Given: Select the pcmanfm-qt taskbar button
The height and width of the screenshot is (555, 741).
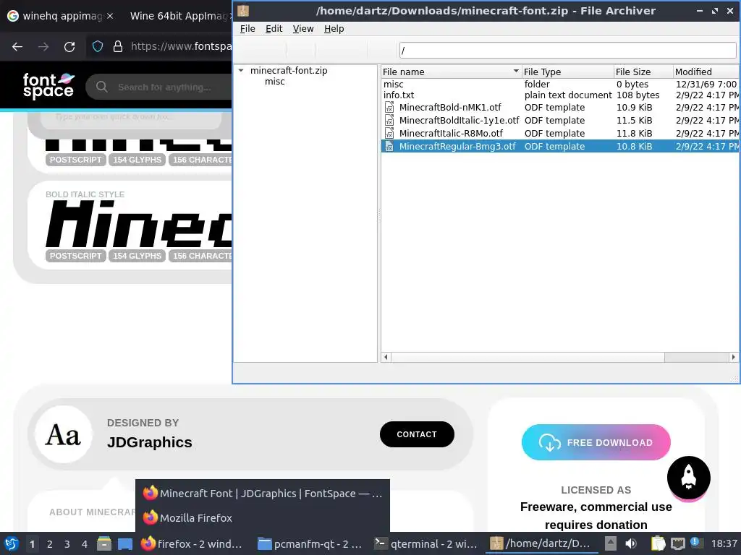Looking at the screenshot, I should pos(311,544).
